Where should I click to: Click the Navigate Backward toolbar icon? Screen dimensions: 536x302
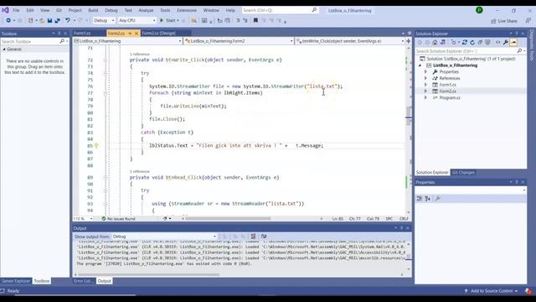click(8, 20)
